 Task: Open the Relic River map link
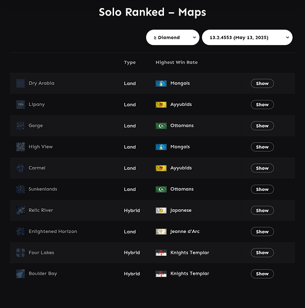coord(41,210)
